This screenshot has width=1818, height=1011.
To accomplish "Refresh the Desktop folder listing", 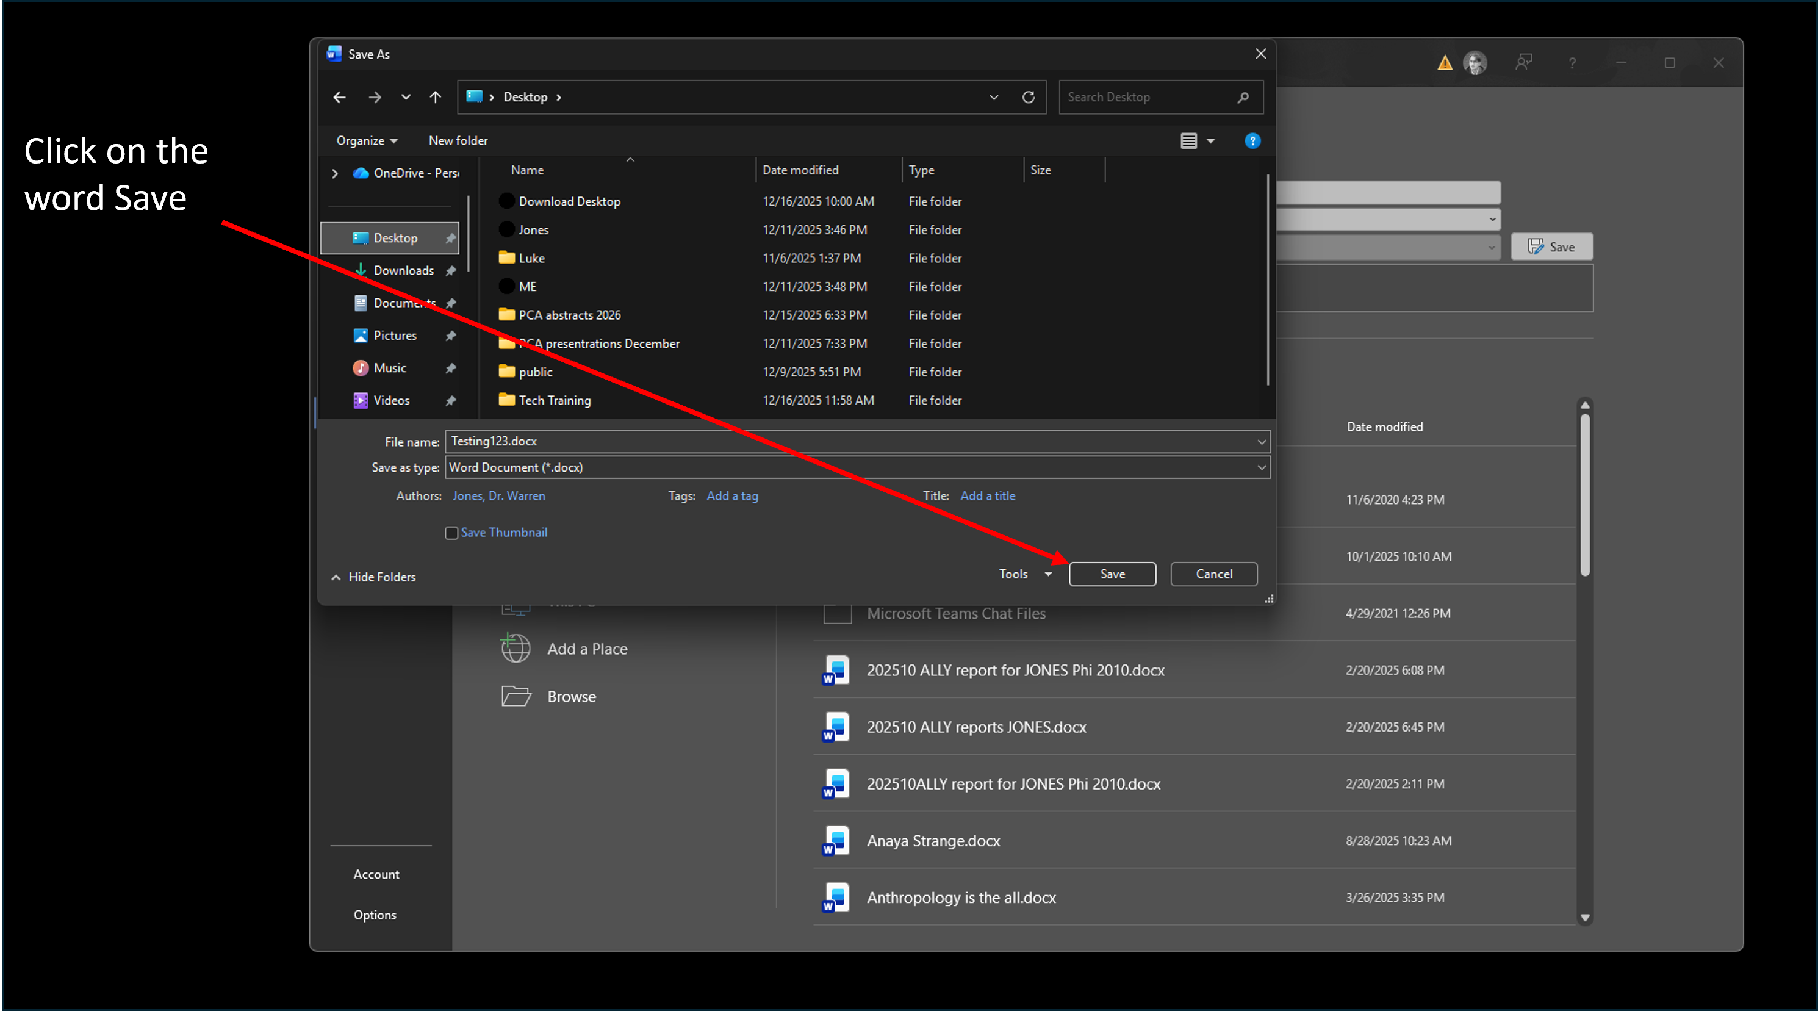I will point(1029,98).
